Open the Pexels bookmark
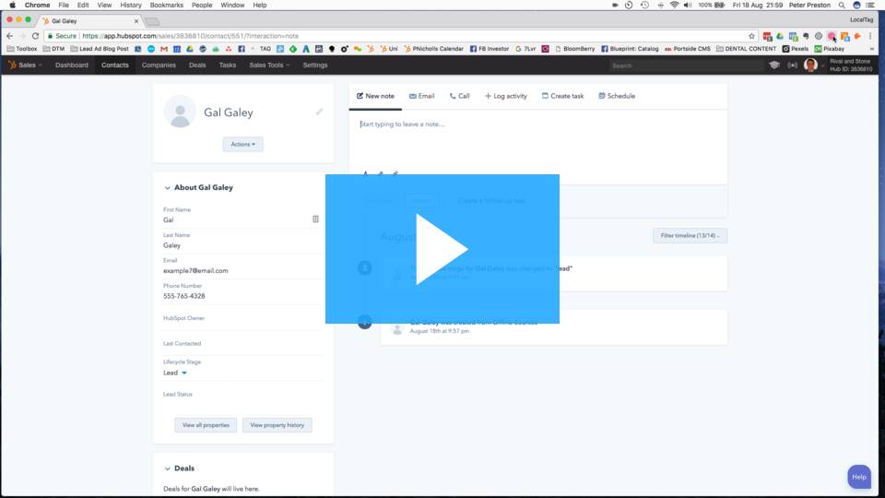885x498 pixels. (796, 49)
